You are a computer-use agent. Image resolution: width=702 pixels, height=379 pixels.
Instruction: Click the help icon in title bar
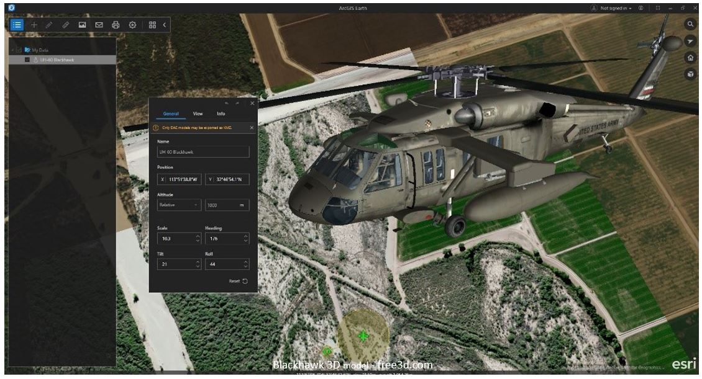click(x=641, y=8)
